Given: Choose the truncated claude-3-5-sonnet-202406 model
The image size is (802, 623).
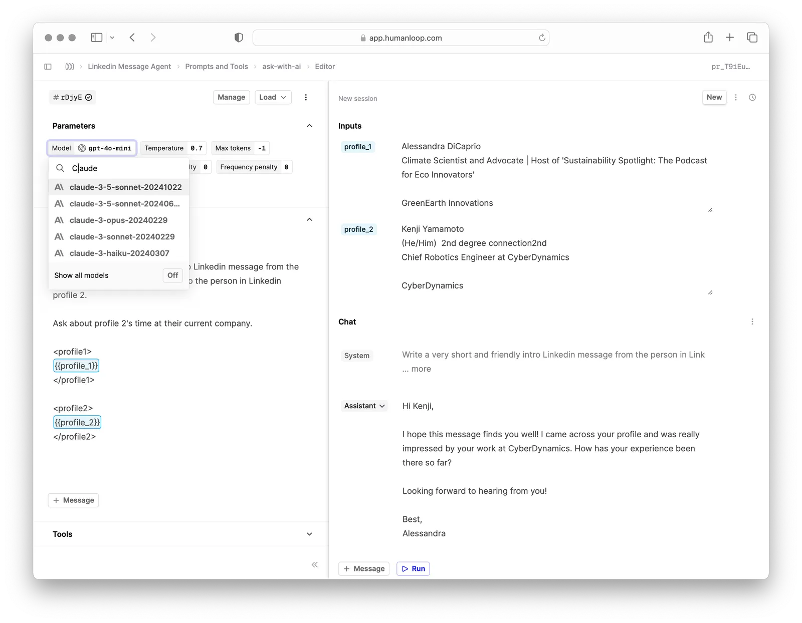Looking at the screenshot, I should [x=118, y=204].
